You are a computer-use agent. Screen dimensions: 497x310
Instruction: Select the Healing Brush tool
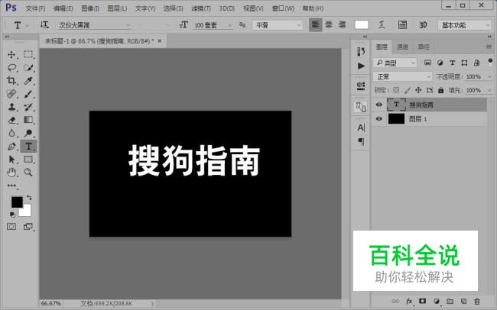(11, 94)
